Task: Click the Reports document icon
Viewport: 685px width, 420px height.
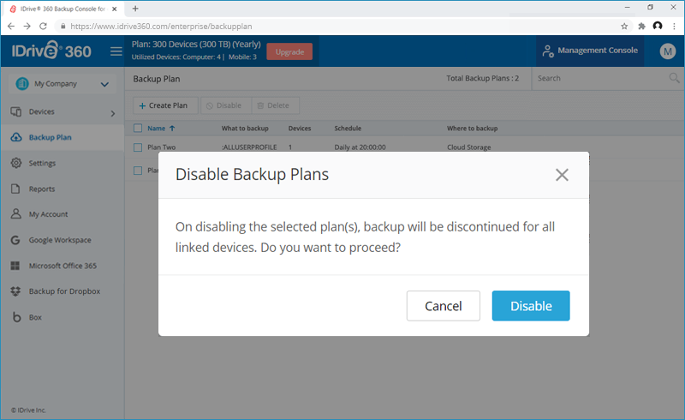Action: (16, 189)
